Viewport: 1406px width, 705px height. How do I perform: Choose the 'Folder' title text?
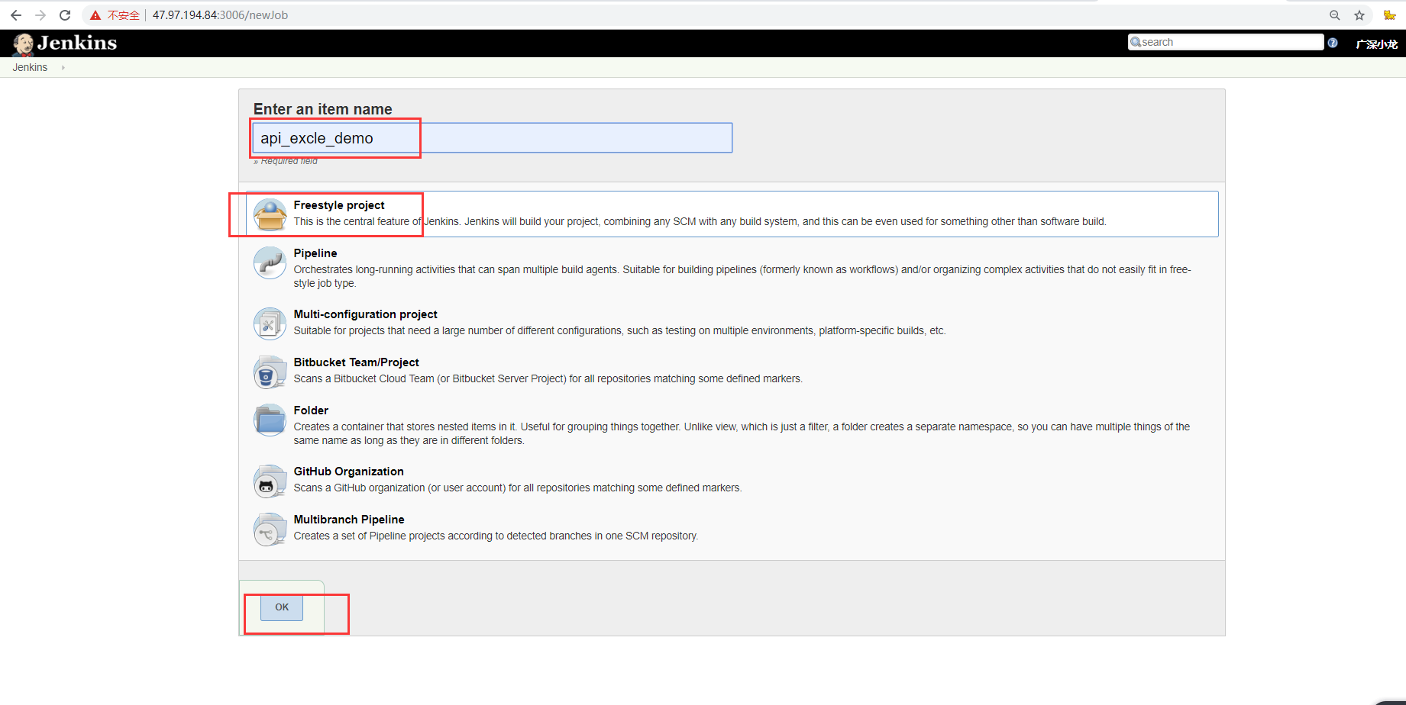coord(311,410)
